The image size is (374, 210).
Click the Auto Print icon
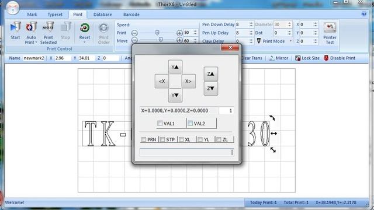pos(31,28)
